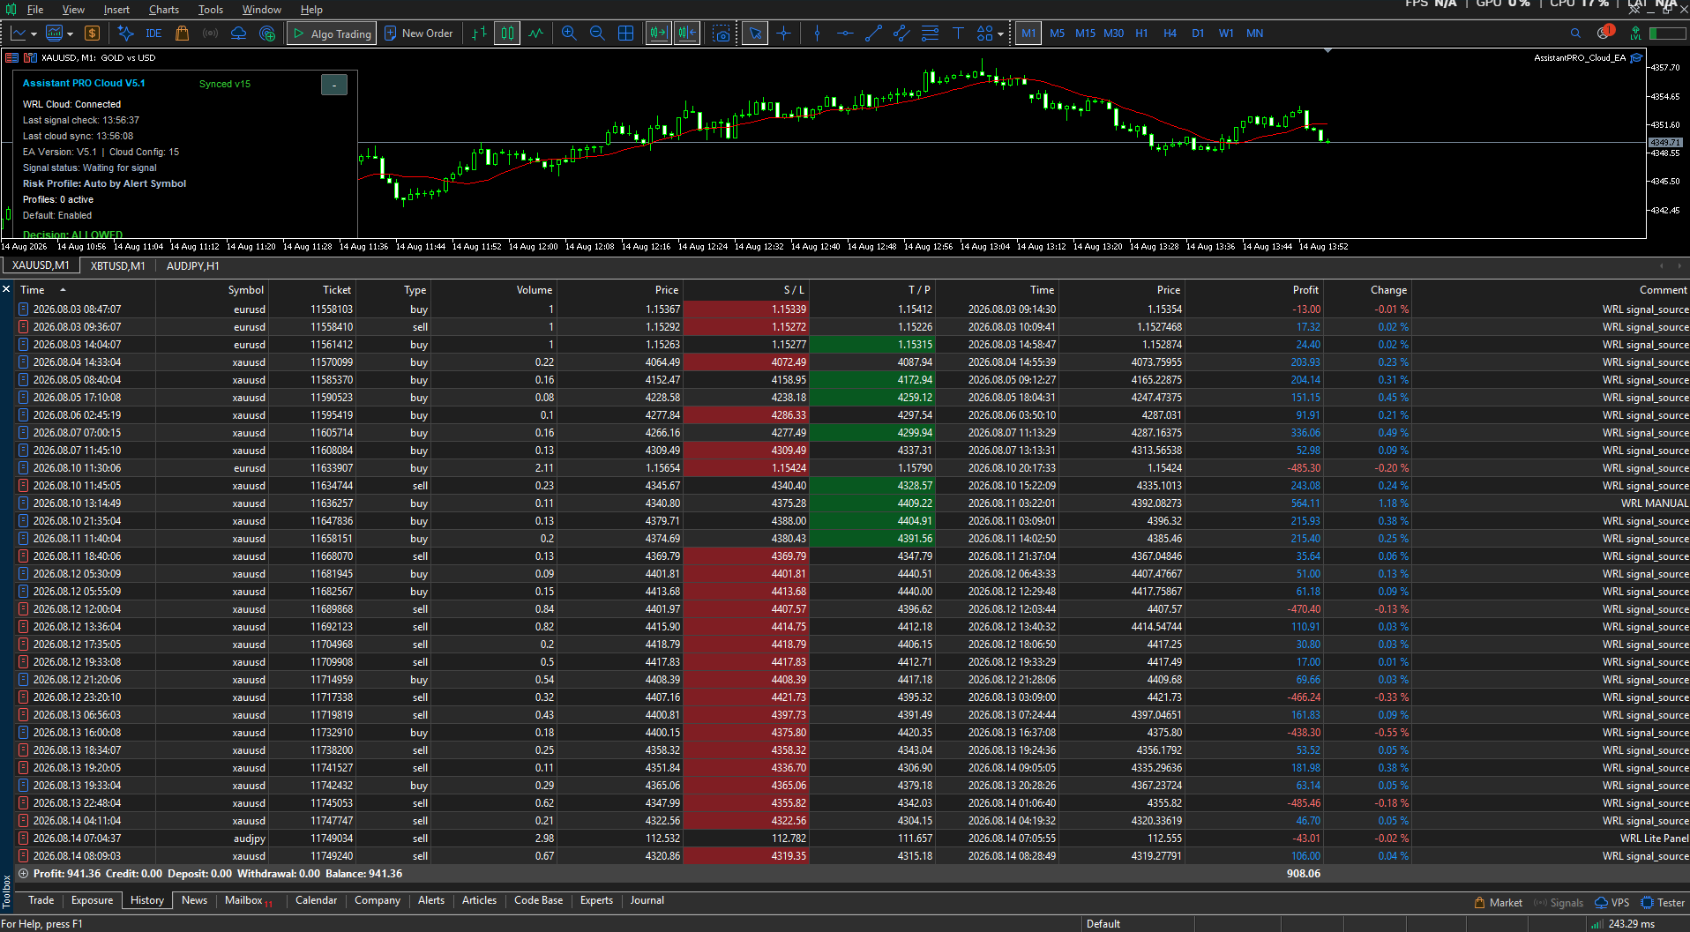
Task: Open account notifications with red badge
Action: click(1604, 33)
